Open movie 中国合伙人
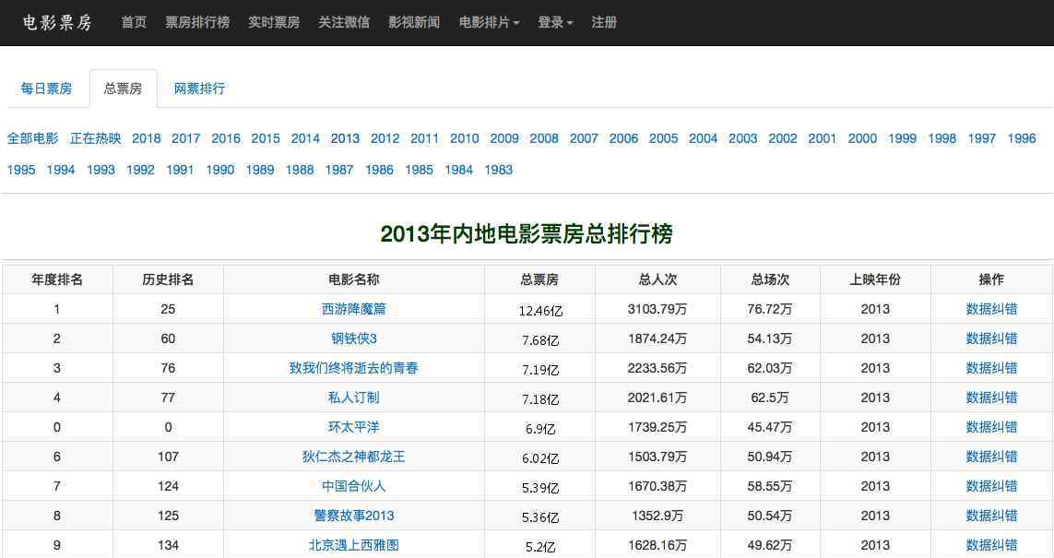Viewport: 1054px width, 558px height. point(353,487)
